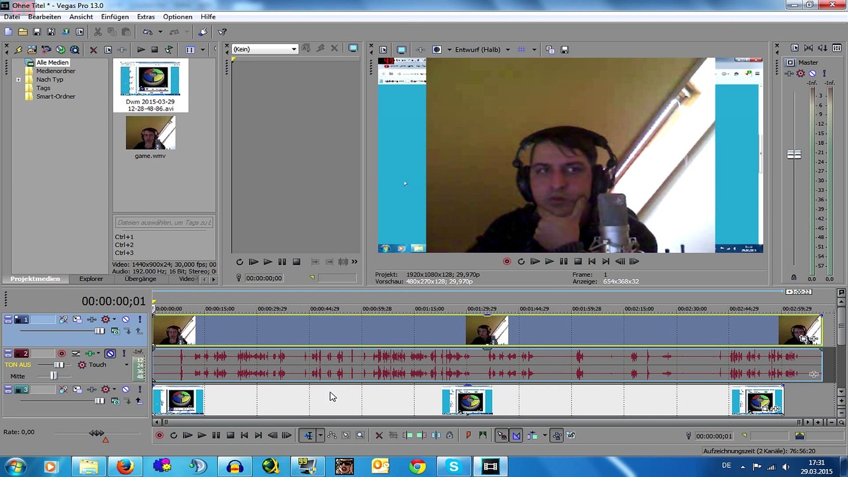This screenshot has height=477, width=848.
Task: Open automation settings dropdown on track 1
Action: [115, 320]
